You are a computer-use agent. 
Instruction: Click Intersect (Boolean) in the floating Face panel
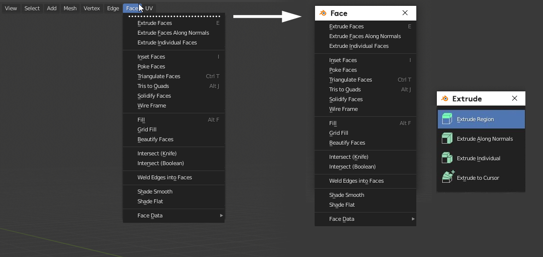pos(365,167)
